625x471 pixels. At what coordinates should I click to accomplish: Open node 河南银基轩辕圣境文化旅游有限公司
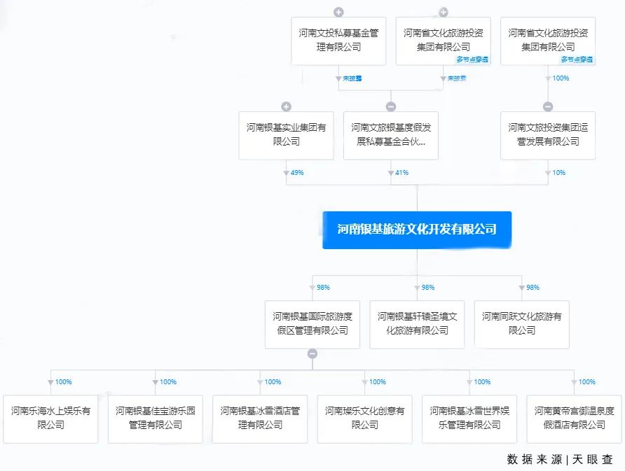click(x=417, y=325)
